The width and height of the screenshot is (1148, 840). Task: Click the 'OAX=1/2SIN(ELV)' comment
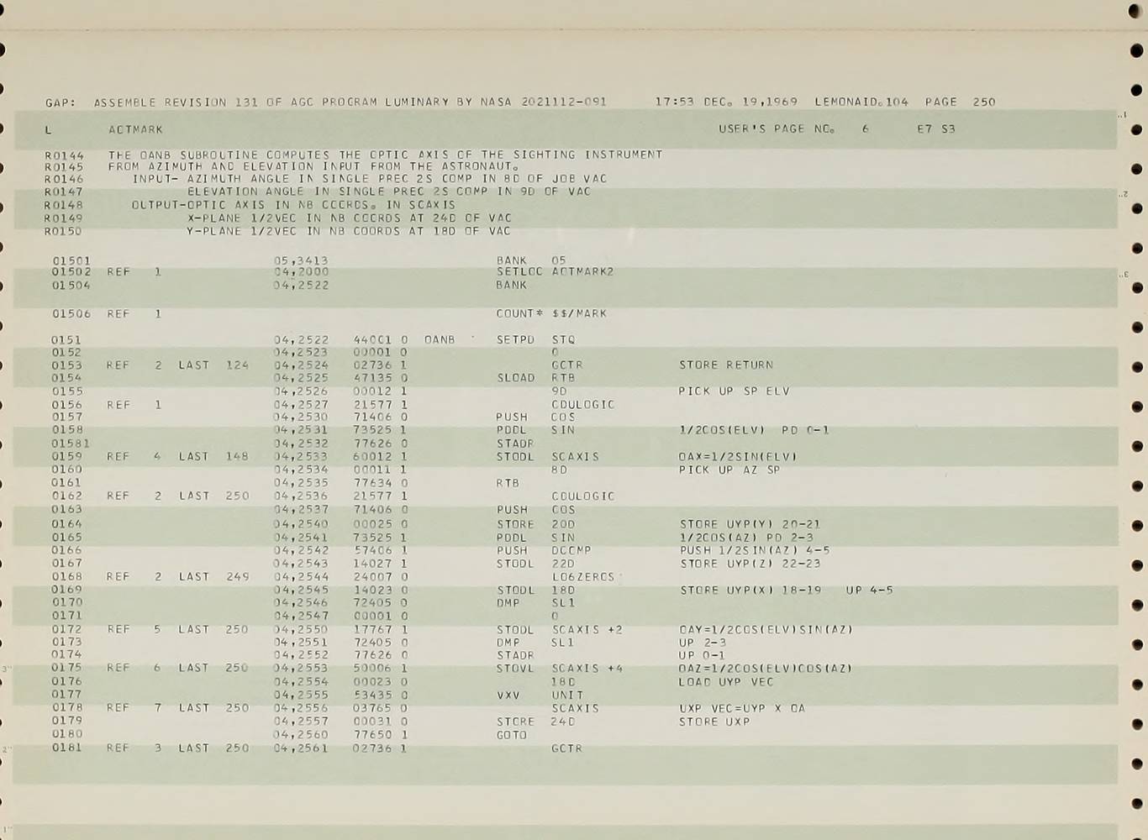tap(738, 457)
